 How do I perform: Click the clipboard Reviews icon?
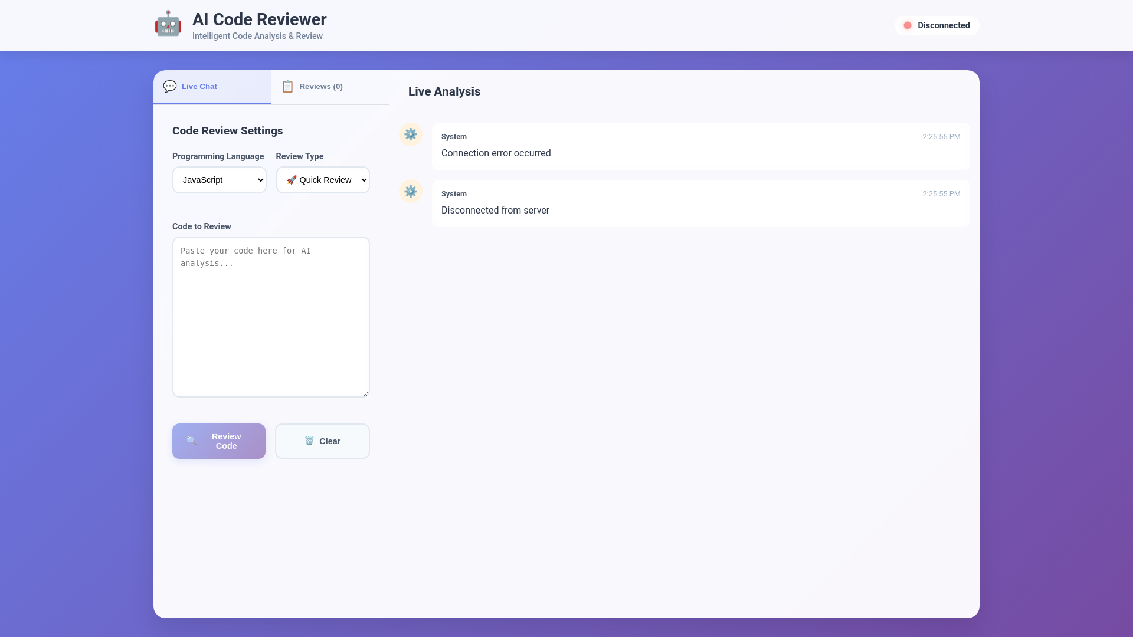(x=287, y=87)
